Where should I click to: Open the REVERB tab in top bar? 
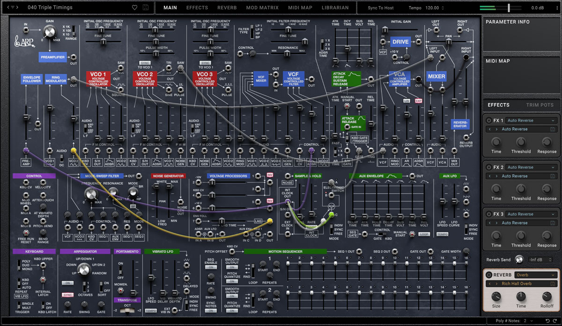(x=227, y=7)
